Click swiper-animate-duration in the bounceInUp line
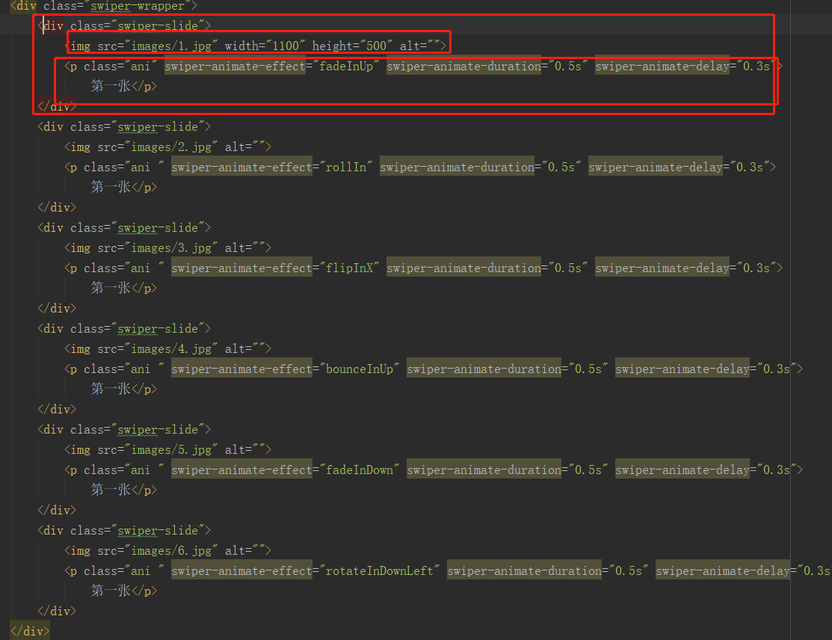 [x=484, y=369]
